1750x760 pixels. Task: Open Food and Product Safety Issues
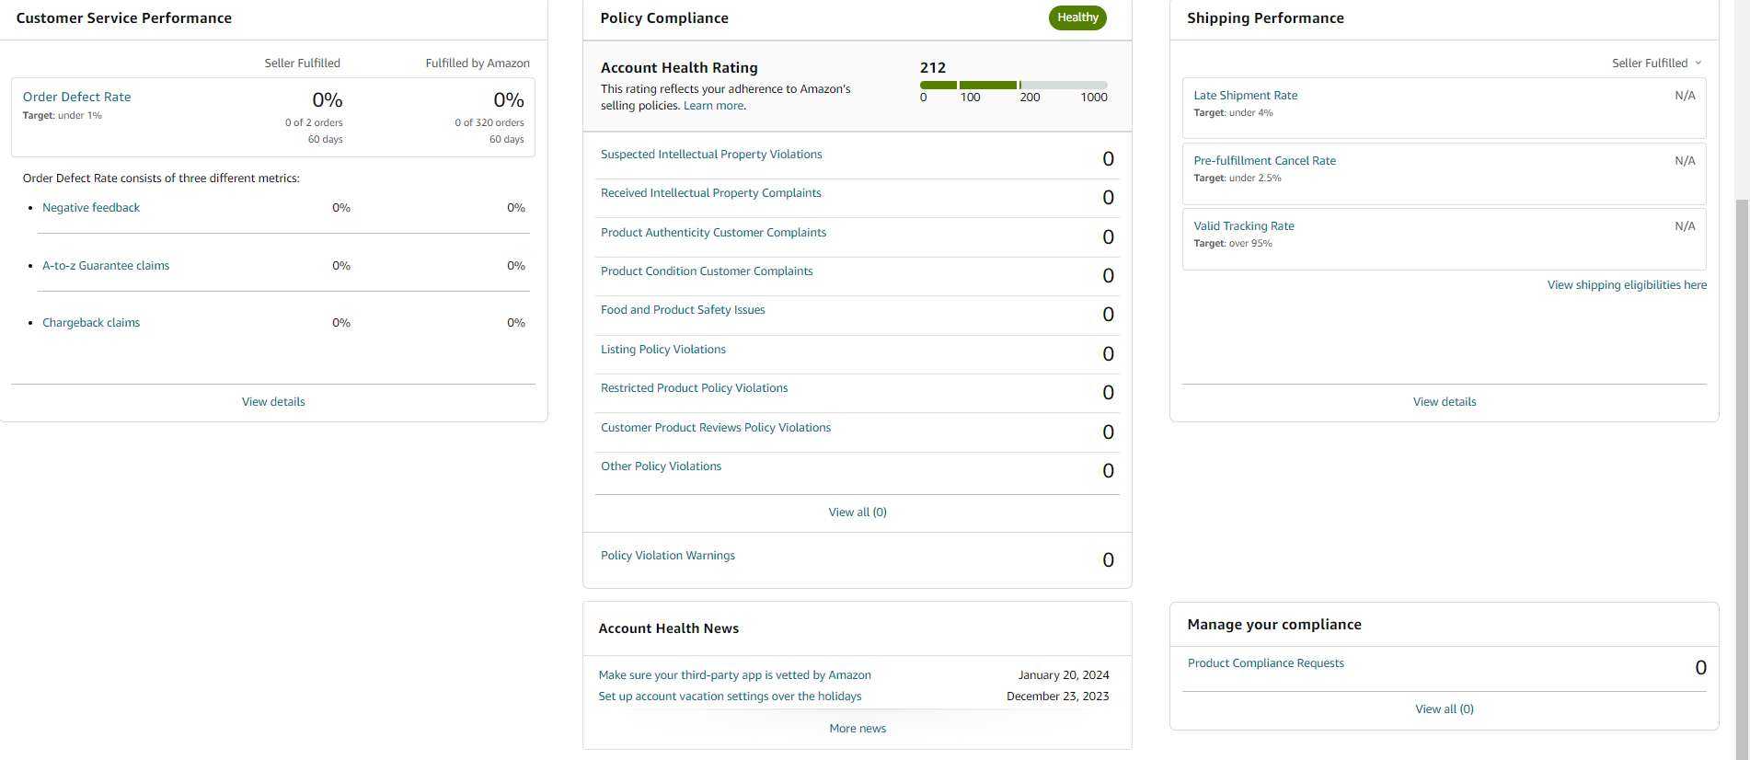click(683, 310)
